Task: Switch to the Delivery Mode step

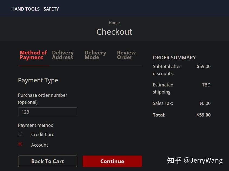Action: pos(95,55)
